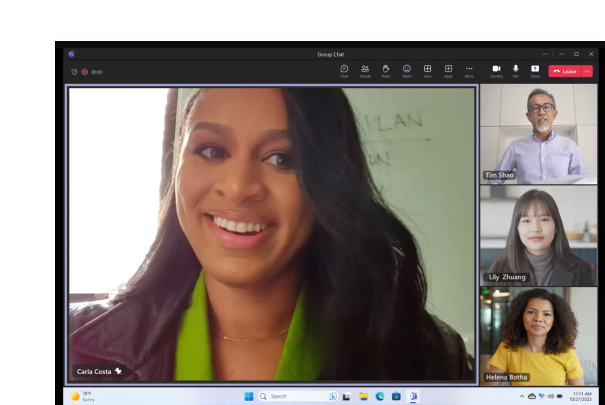605x405 pixels.
Task: Open title bar ellipsis menu
Action: (546, 54)
